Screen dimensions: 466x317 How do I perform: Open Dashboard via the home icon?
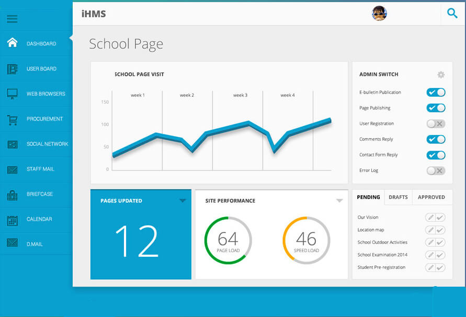[13, 43]
